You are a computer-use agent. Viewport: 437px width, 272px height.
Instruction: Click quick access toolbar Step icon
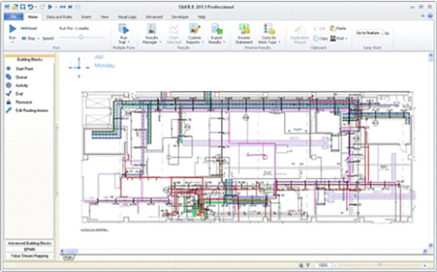click(71, 7)
